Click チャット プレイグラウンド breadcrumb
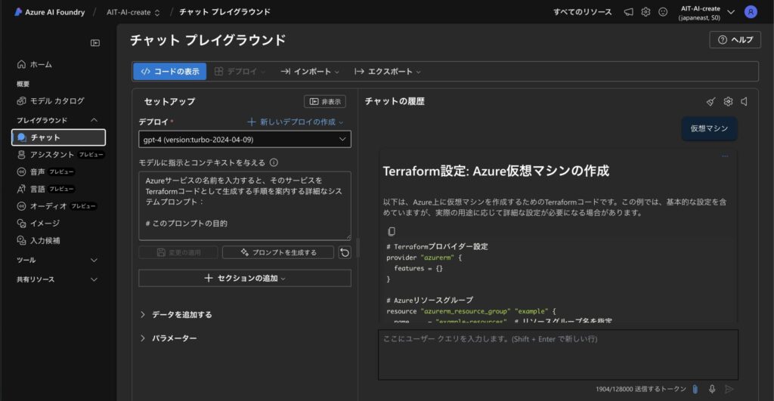The image size is (774, 401). [224, 12]
